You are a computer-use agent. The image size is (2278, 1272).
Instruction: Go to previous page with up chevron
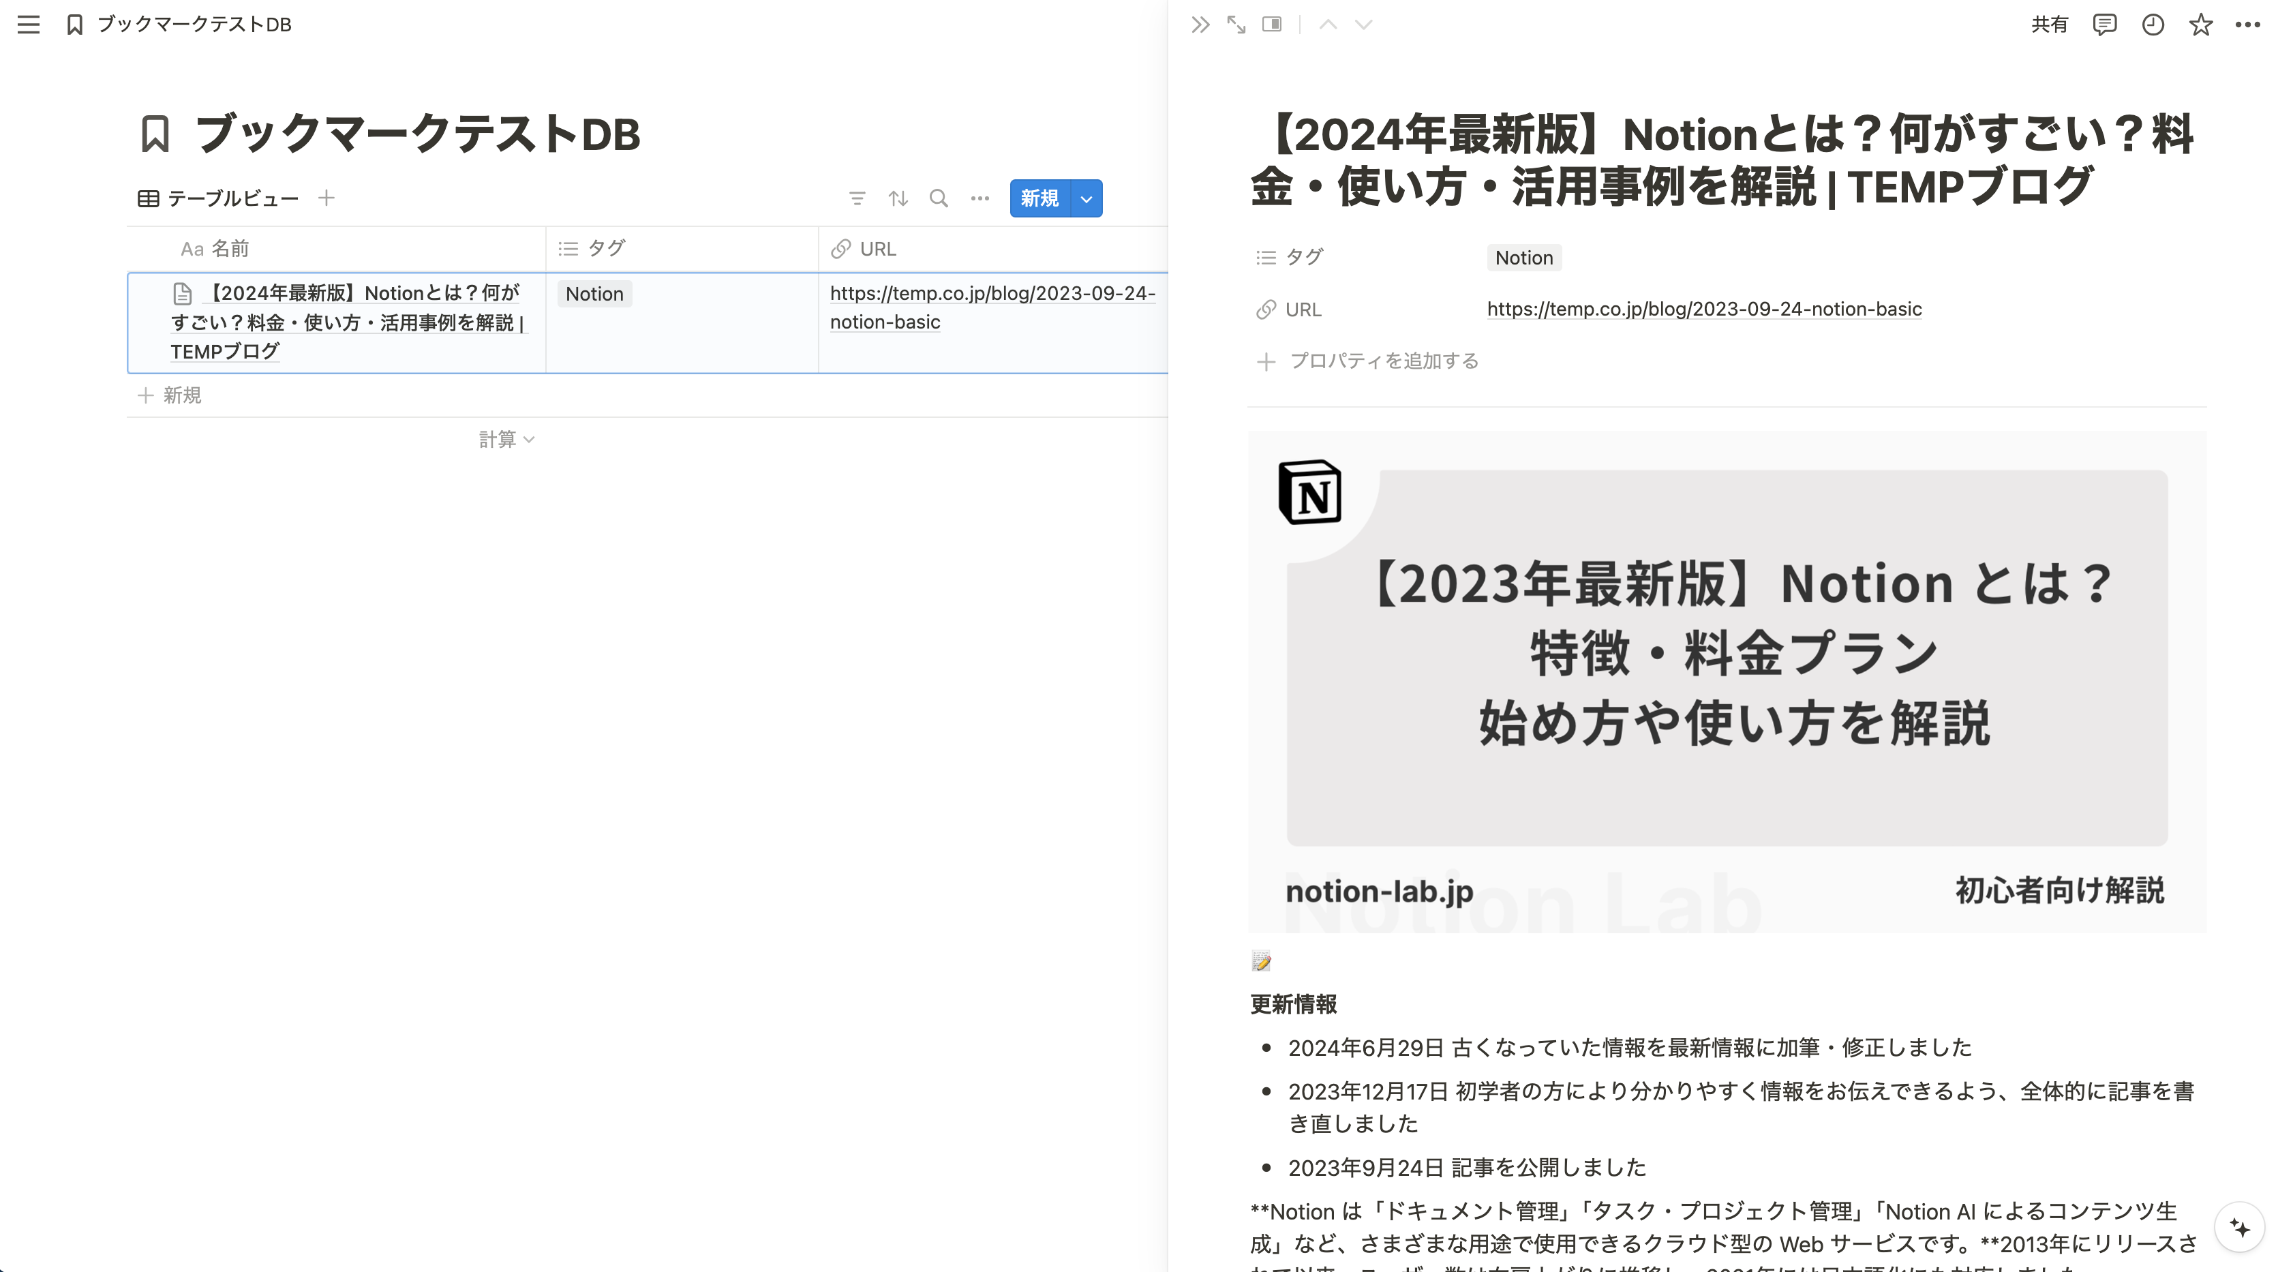[x=1327, y=25]
